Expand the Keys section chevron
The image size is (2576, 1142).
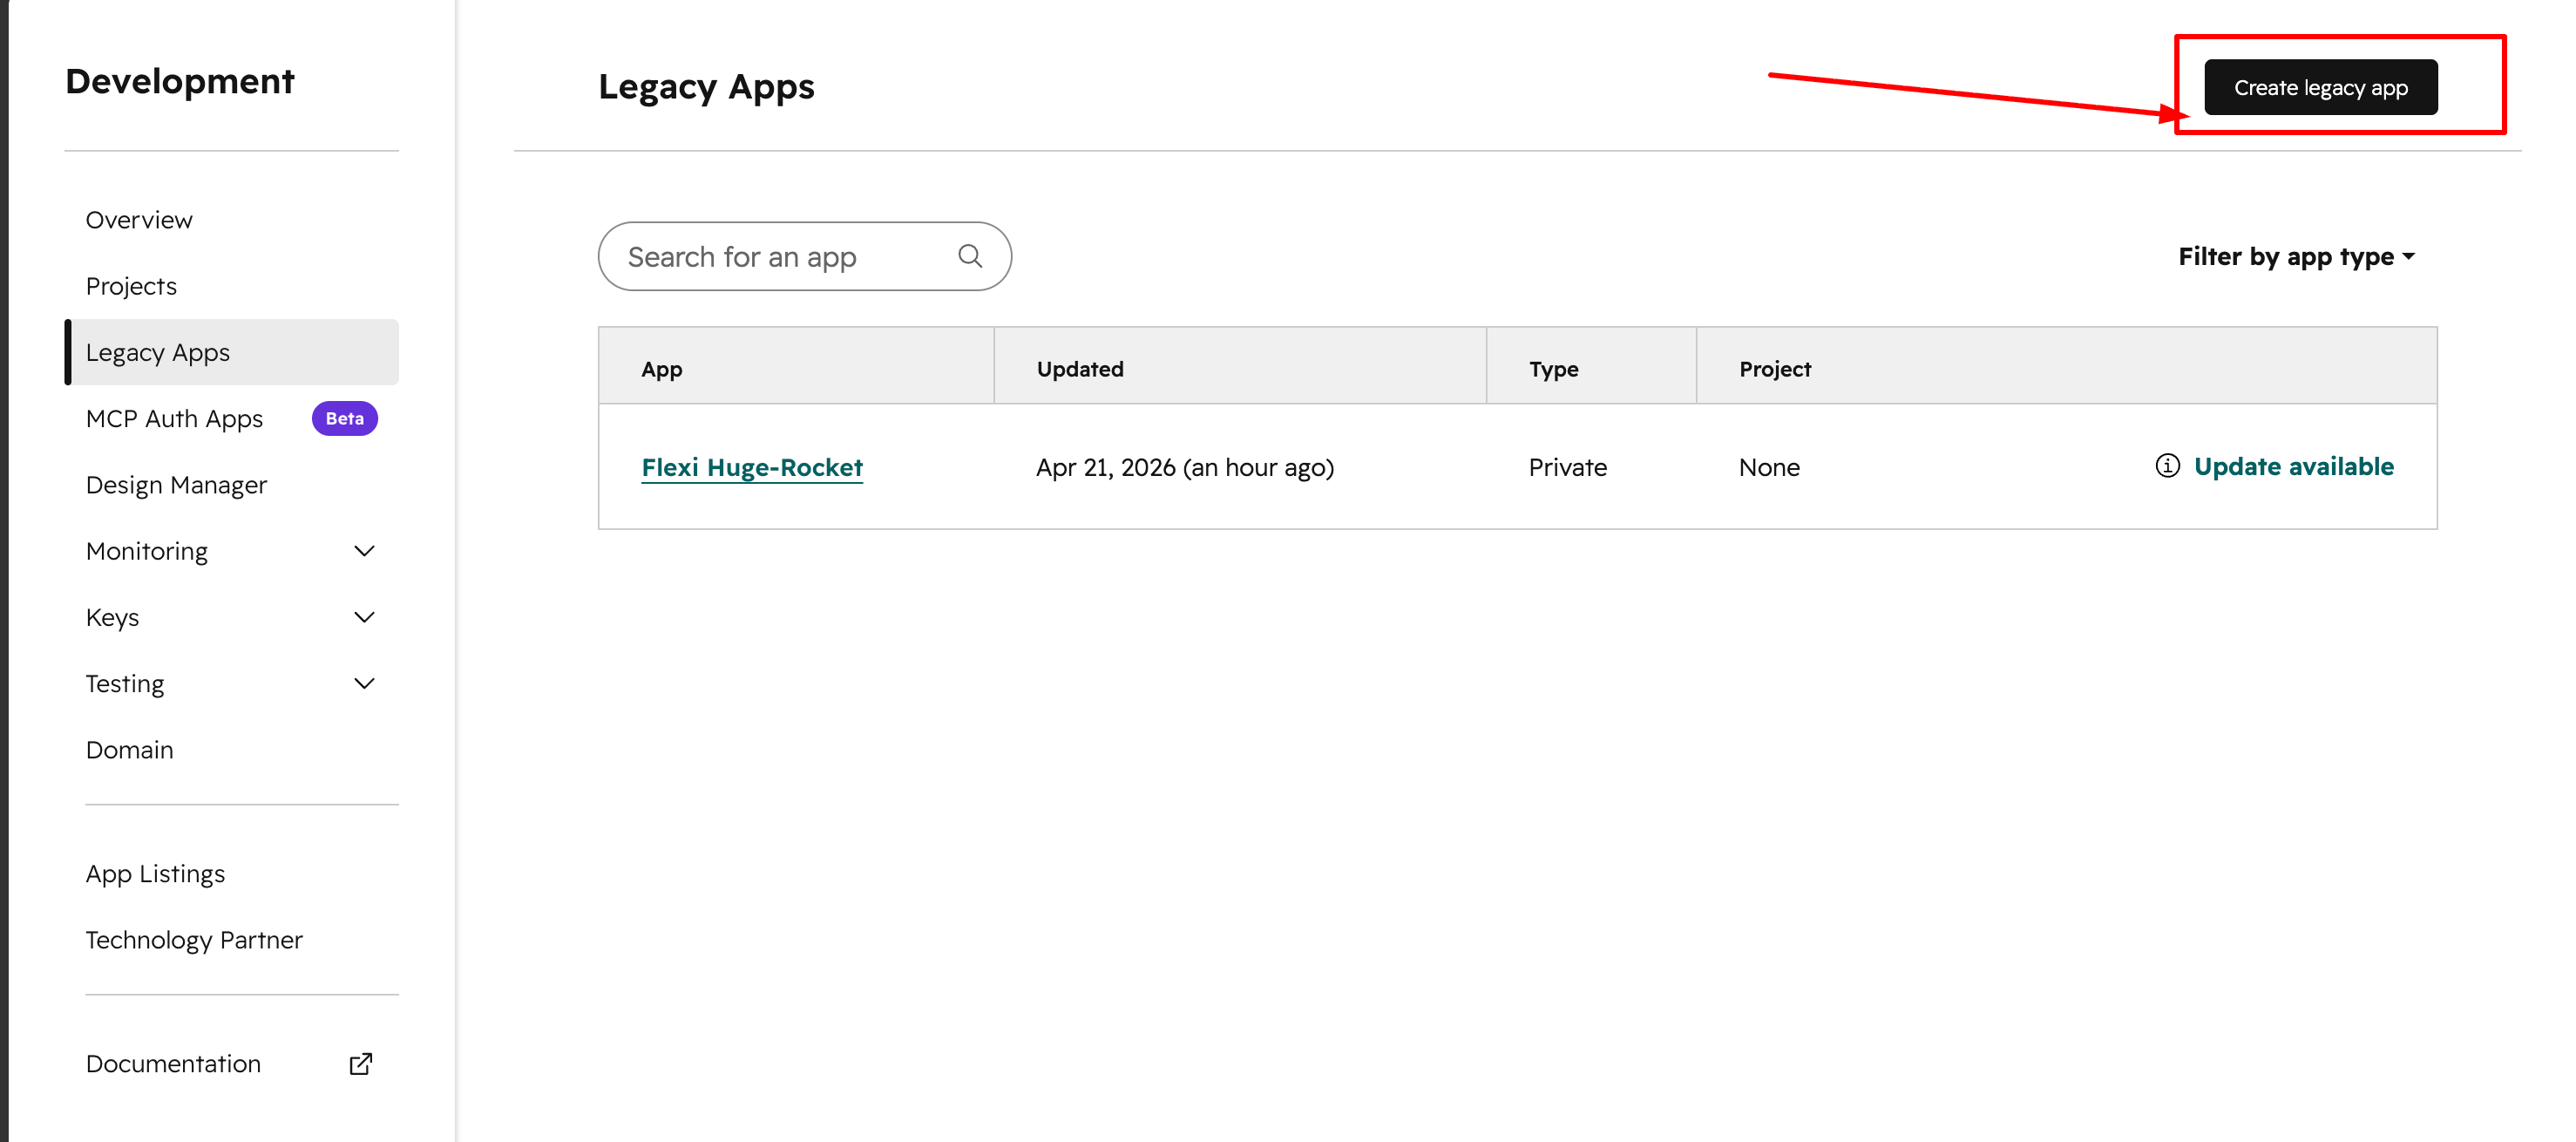[x=365, y=617]
